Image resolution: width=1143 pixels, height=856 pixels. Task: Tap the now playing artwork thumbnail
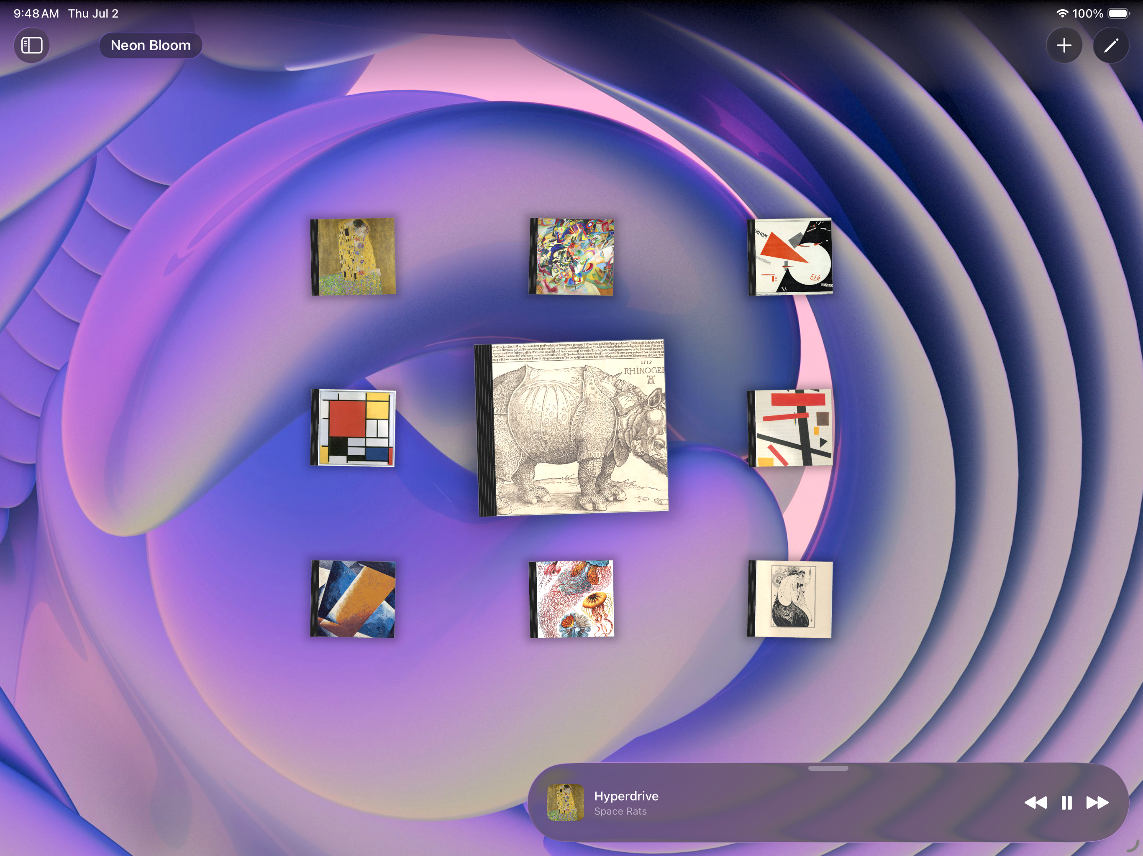(x=565, y=803)
